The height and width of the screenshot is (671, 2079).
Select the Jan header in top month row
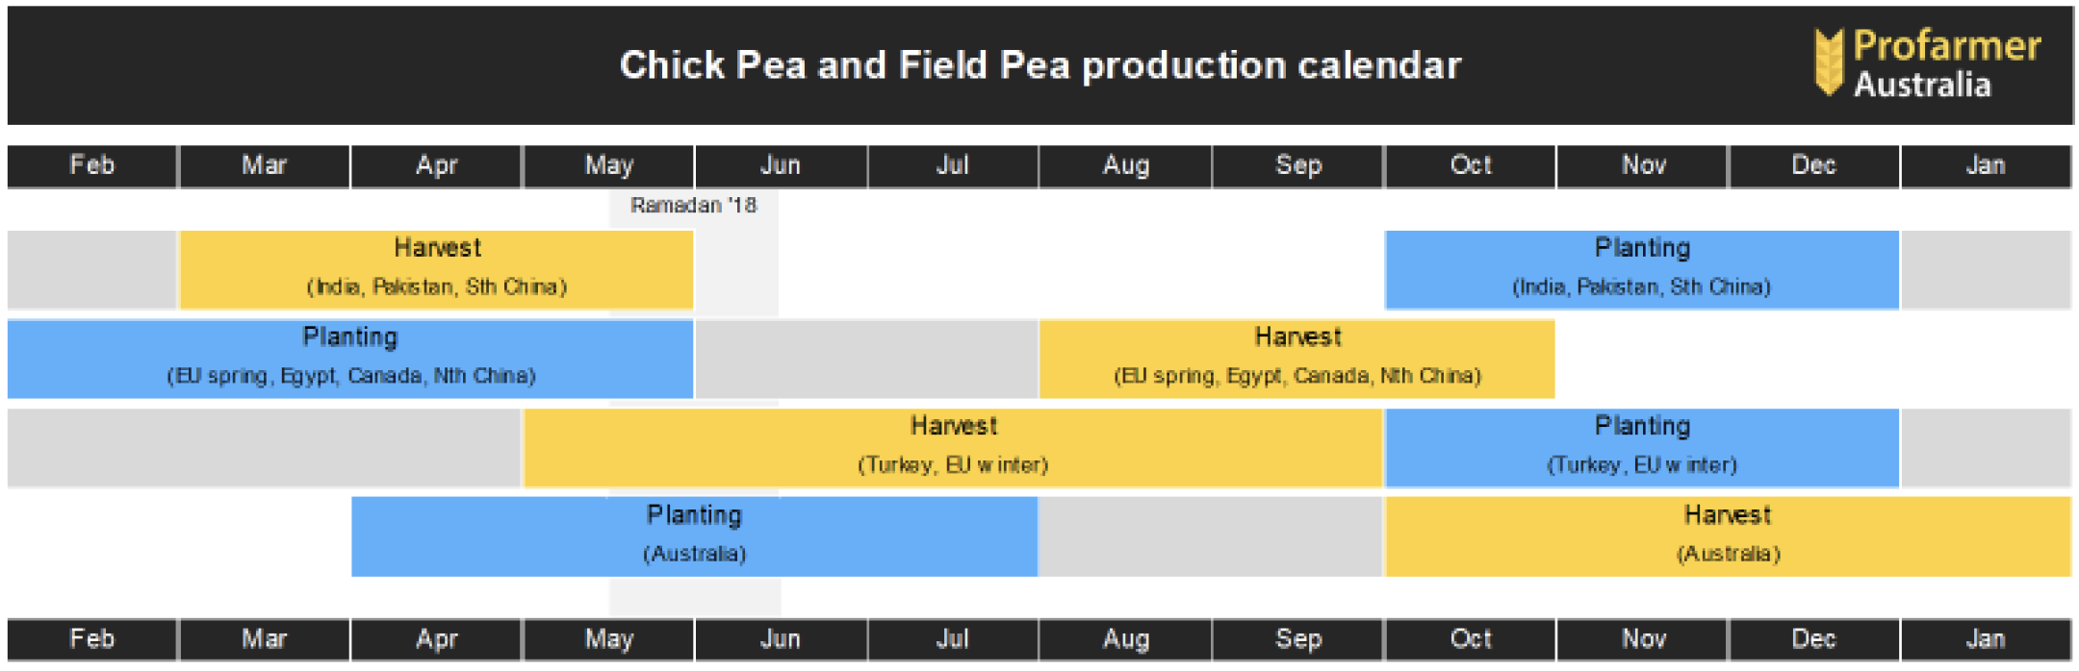click(x=1986, y=165)
